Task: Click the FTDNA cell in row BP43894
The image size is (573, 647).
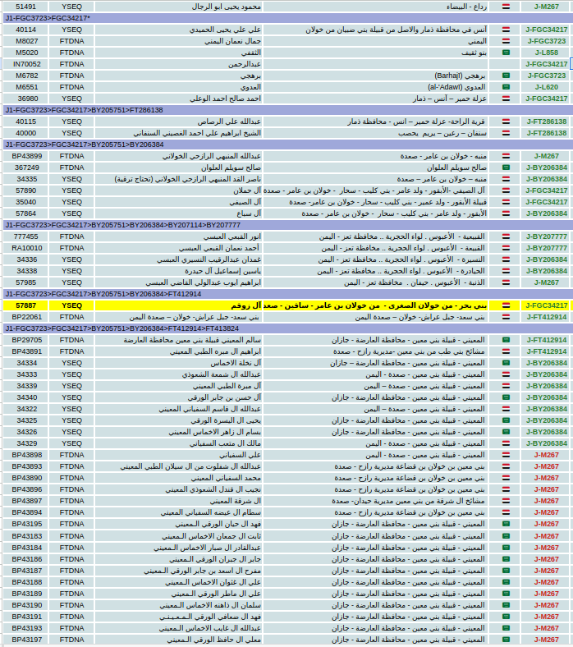Action: click(x=71, y=512)
